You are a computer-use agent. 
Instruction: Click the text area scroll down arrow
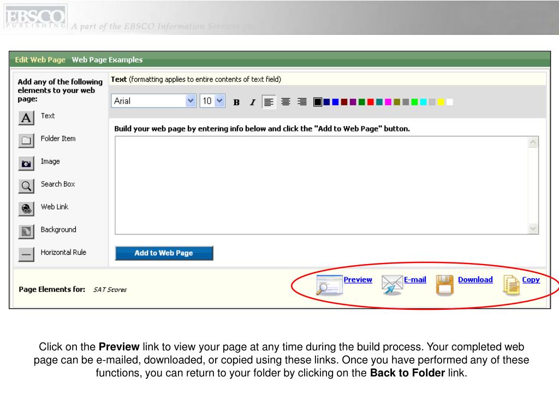[x=533, y=229]
